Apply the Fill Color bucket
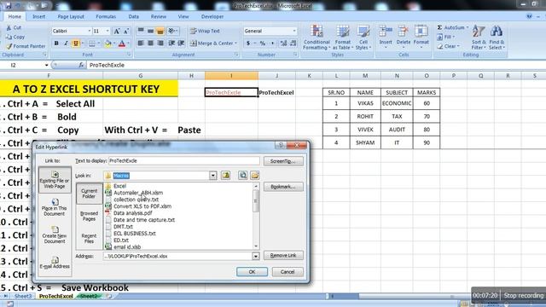This screenshot has width=546, height=307. pos(108,43)
